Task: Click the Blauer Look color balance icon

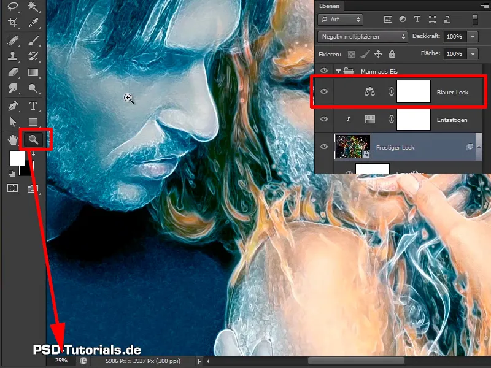Action: (369, 91)
